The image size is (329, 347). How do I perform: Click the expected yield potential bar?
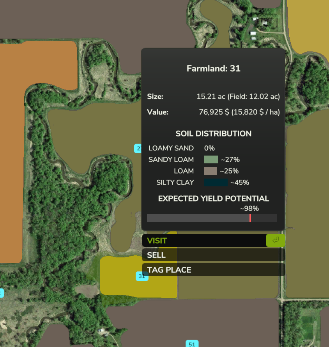click(212, 218)
